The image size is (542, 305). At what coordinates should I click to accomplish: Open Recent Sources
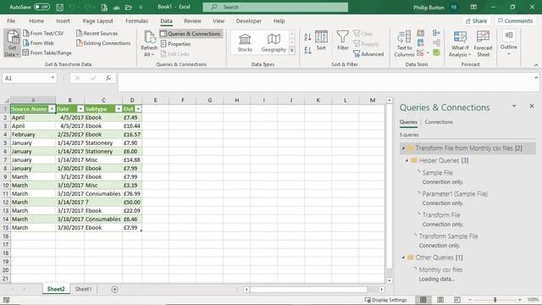(97, 33)
